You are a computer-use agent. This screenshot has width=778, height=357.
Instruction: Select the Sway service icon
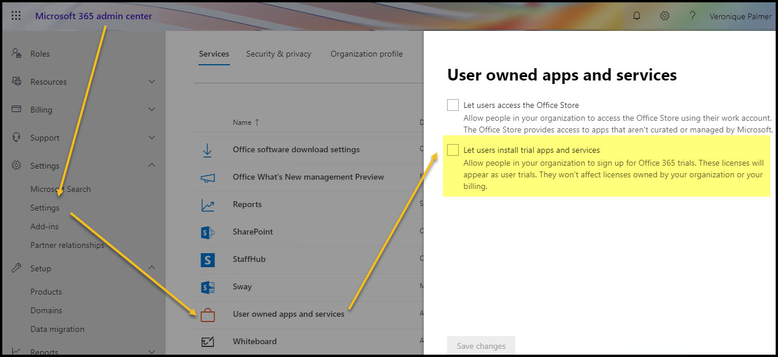point(207,286)
